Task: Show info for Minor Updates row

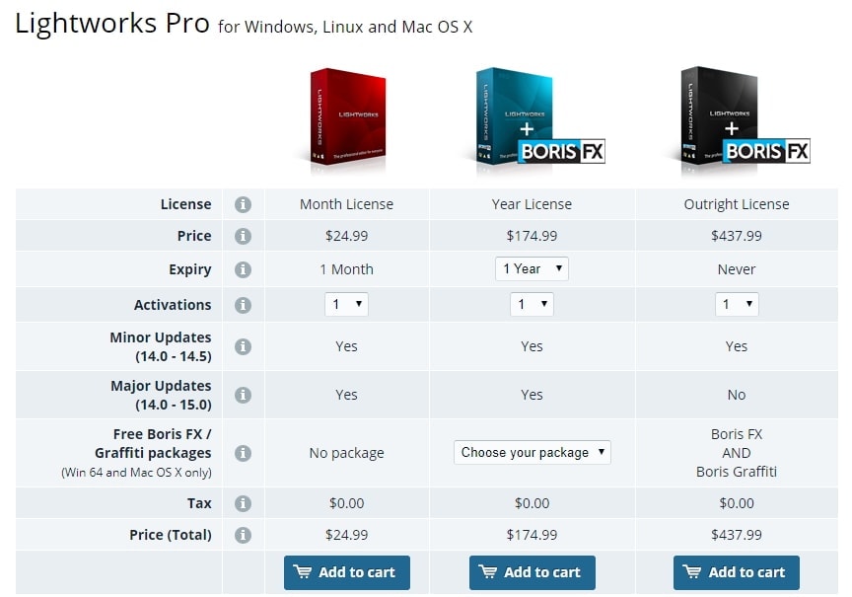Action: click(x=243, y=346)
